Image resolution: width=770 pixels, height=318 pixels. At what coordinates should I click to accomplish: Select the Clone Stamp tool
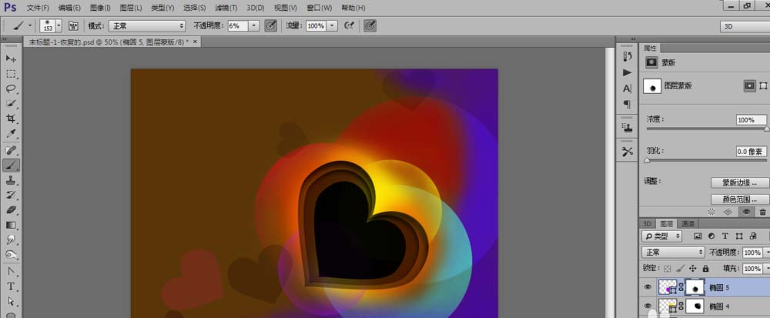point(12,179)
